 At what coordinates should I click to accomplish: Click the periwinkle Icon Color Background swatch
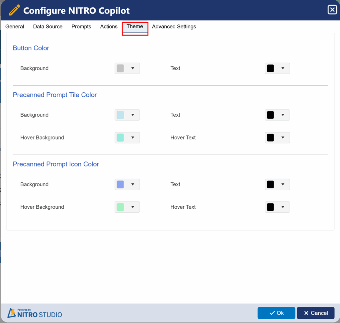pos(120,184)
